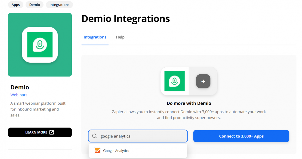Click the external link icon on LEARN MORE

[52, 132]
